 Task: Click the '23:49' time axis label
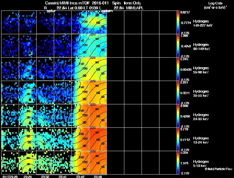point(80,177)
